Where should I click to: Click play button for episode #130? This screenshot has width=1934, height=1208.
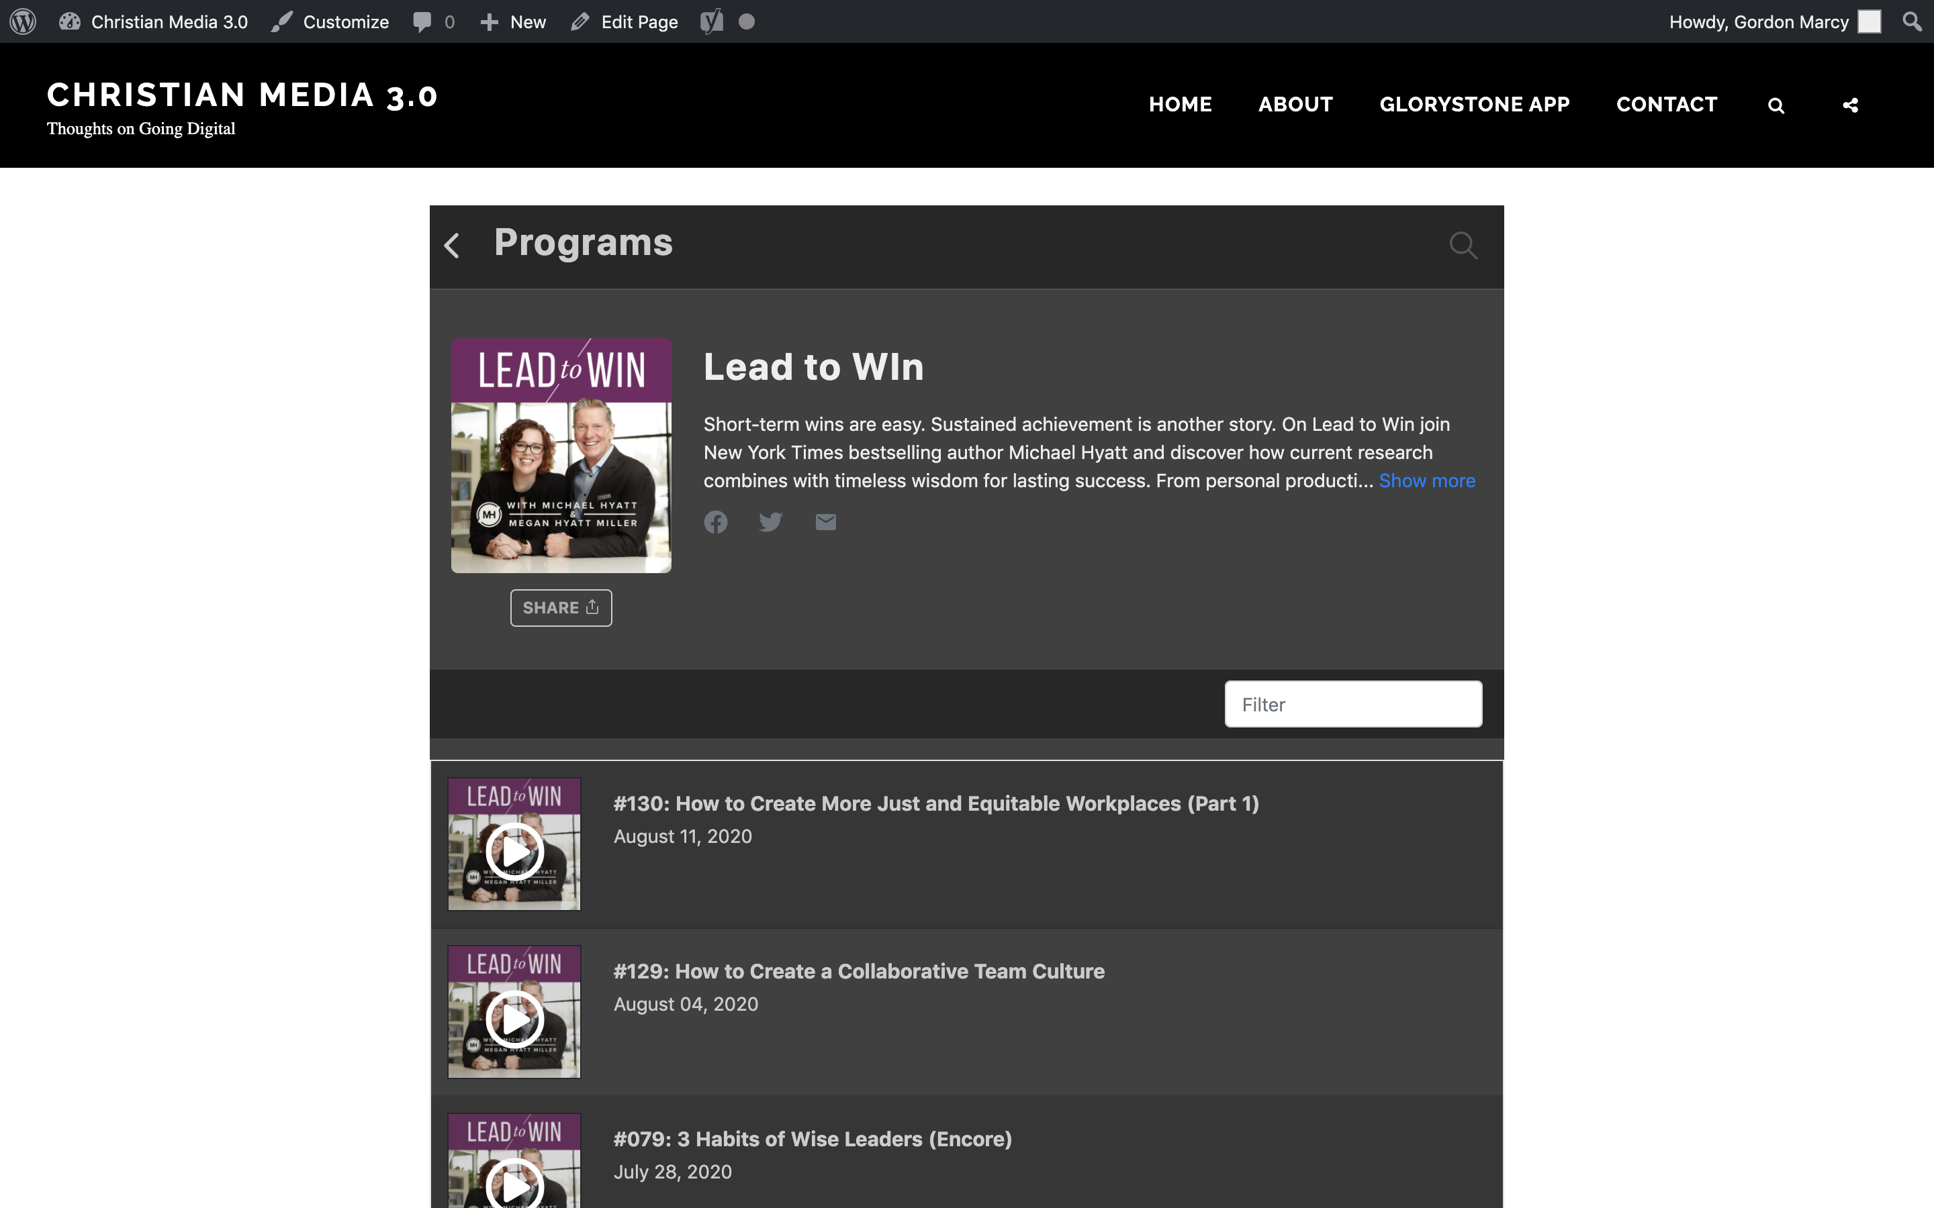[x=514, y=844]
